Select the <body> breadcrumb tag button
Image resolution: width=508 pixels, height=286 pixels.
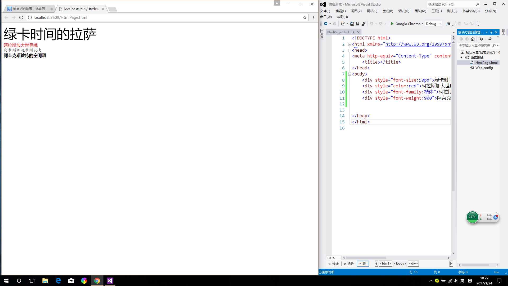(400, 263)
